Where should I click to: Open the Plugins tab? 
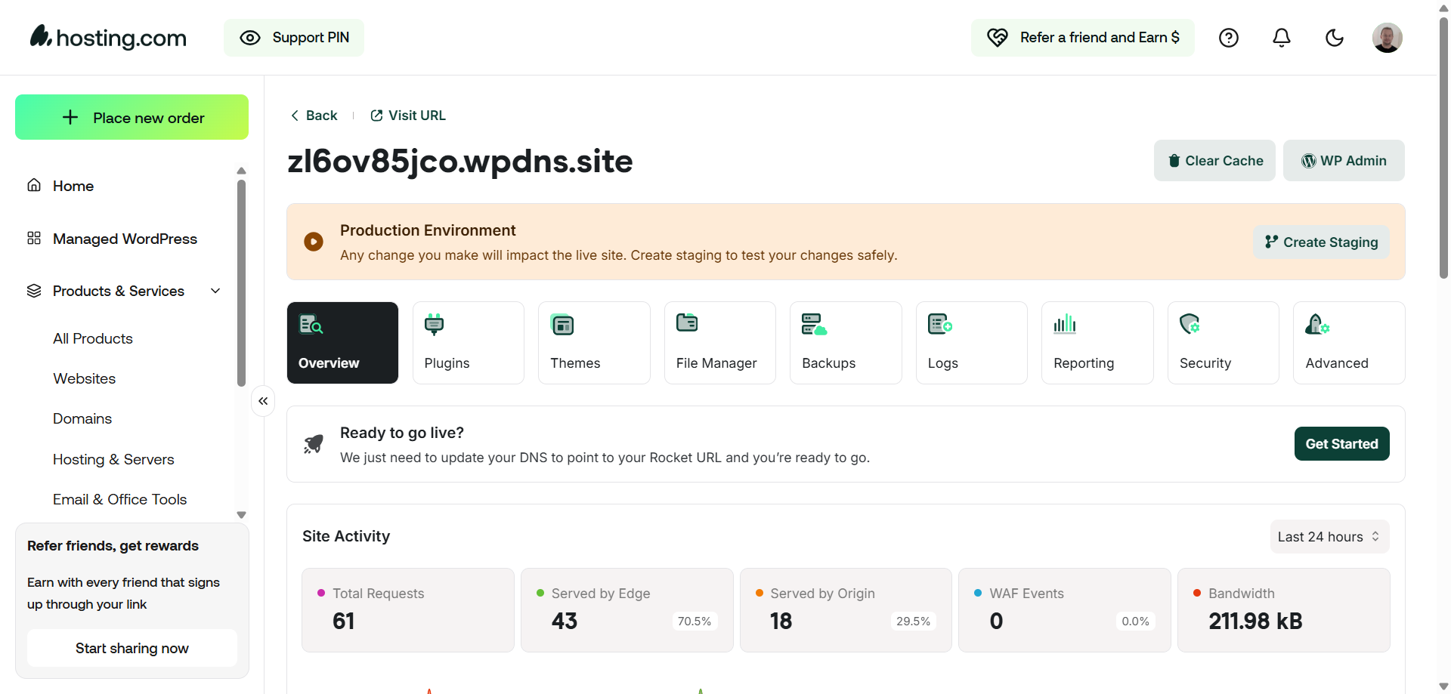coord(469,343)
